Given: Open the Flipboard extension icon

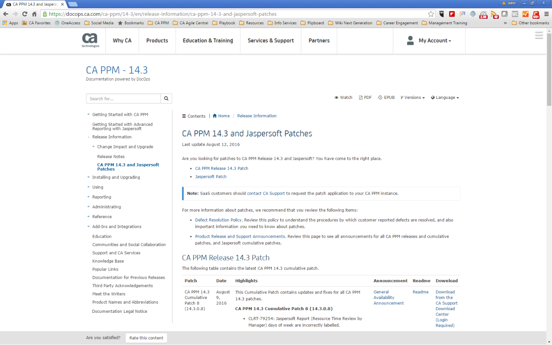Looking at the screenshot, I should pos(452,14).
